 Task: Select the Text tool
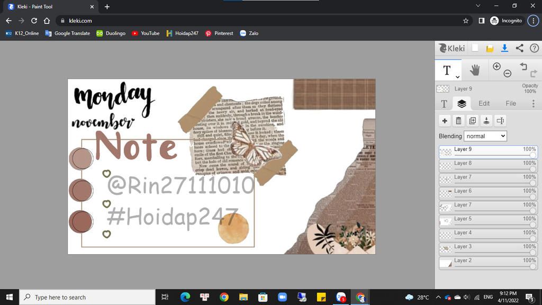point(448,70)
